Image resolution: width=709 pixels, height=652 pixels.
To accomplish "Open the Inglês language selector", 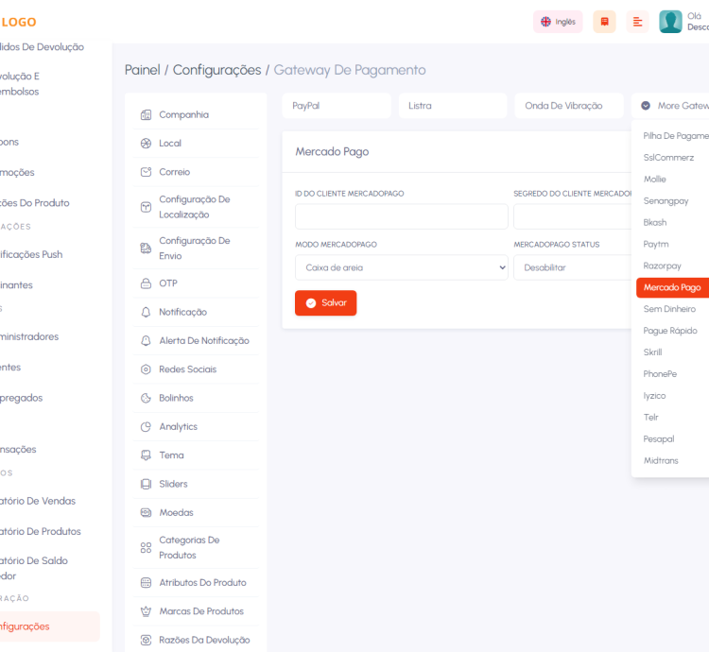I will click(558, 22).
